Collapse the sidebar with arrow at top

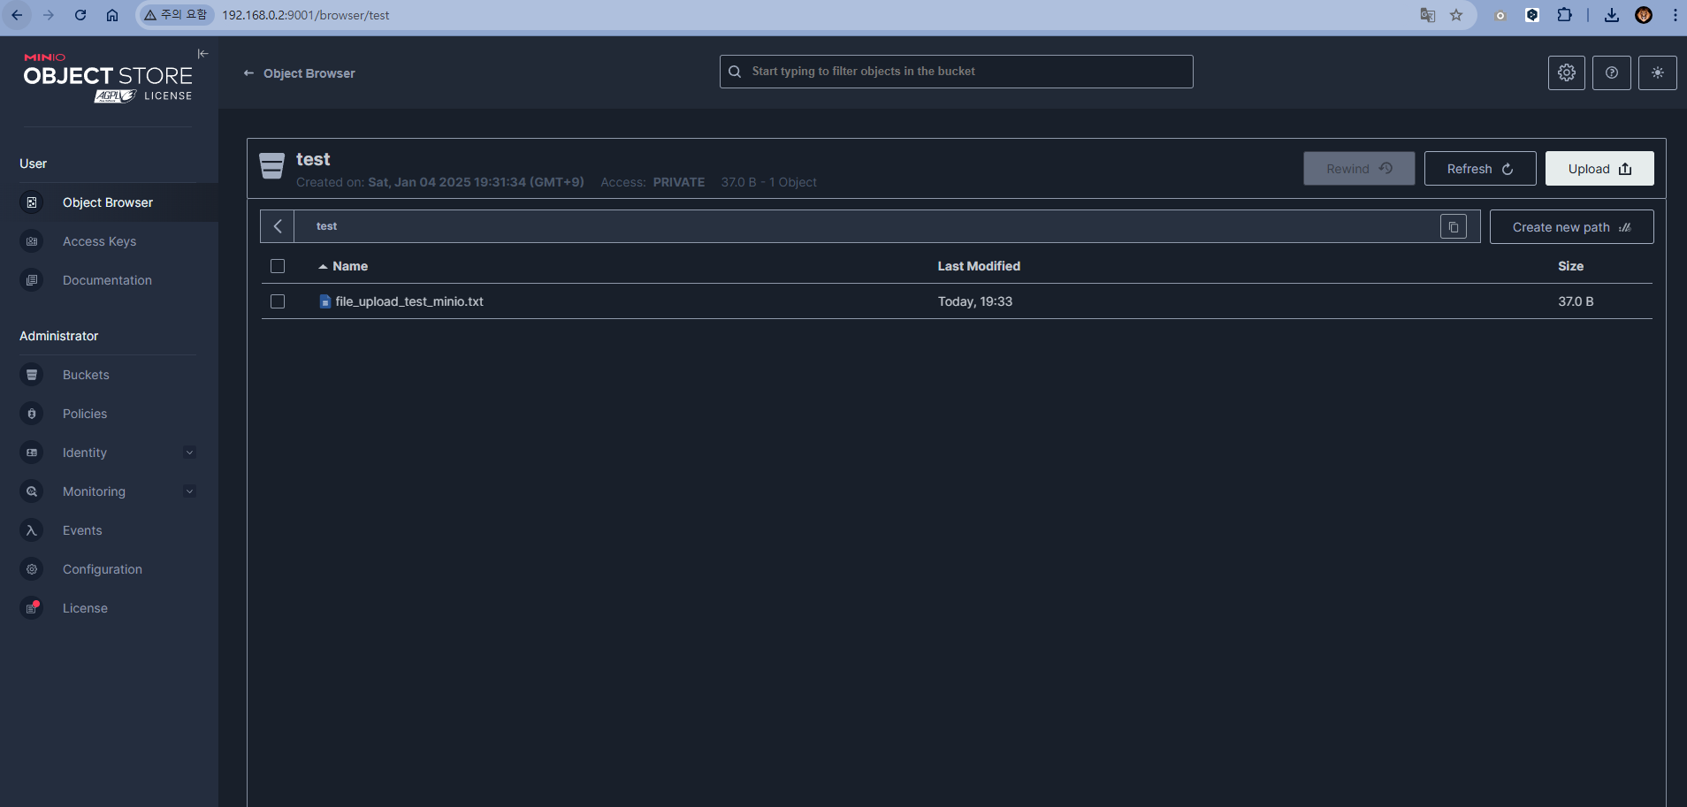tap(202, 54)
